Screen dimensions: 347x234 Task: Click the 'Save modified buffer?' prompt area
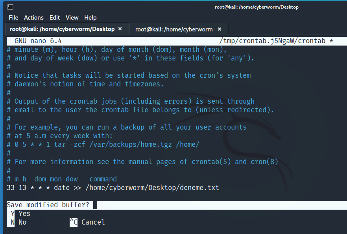pyautogui.click(x=47, y=205)
